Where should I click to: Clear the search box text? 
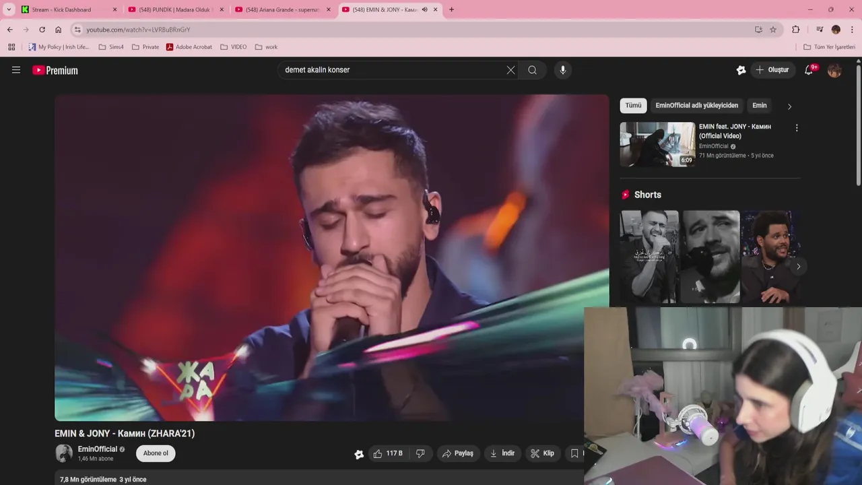[x=510, y=70]
